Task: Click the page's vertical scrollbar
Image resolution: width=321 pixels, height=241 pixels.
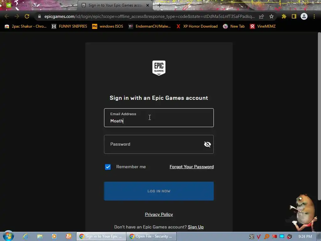Action: point(319,116)
